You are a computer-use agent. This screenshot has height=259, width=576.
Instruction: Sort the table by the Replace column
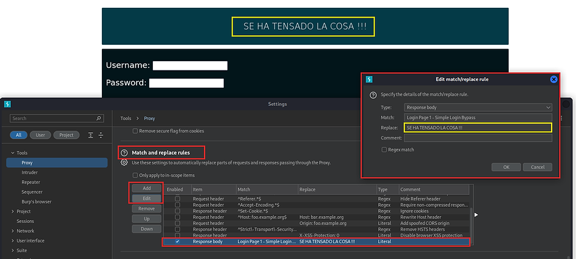point(337,190)
